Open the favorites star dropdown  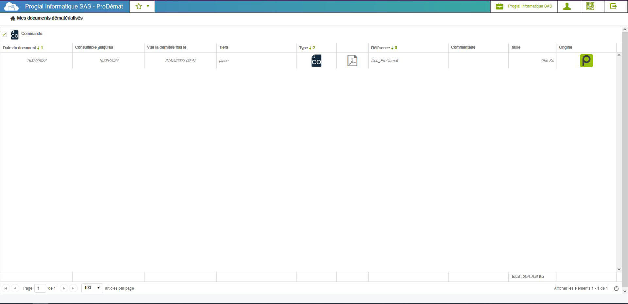click(142, 7)
